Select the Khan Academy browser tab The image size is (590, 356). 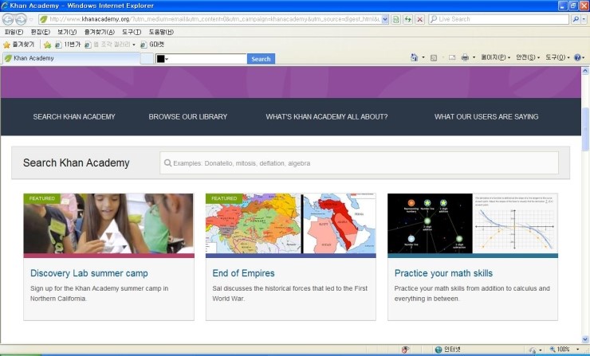32,58
